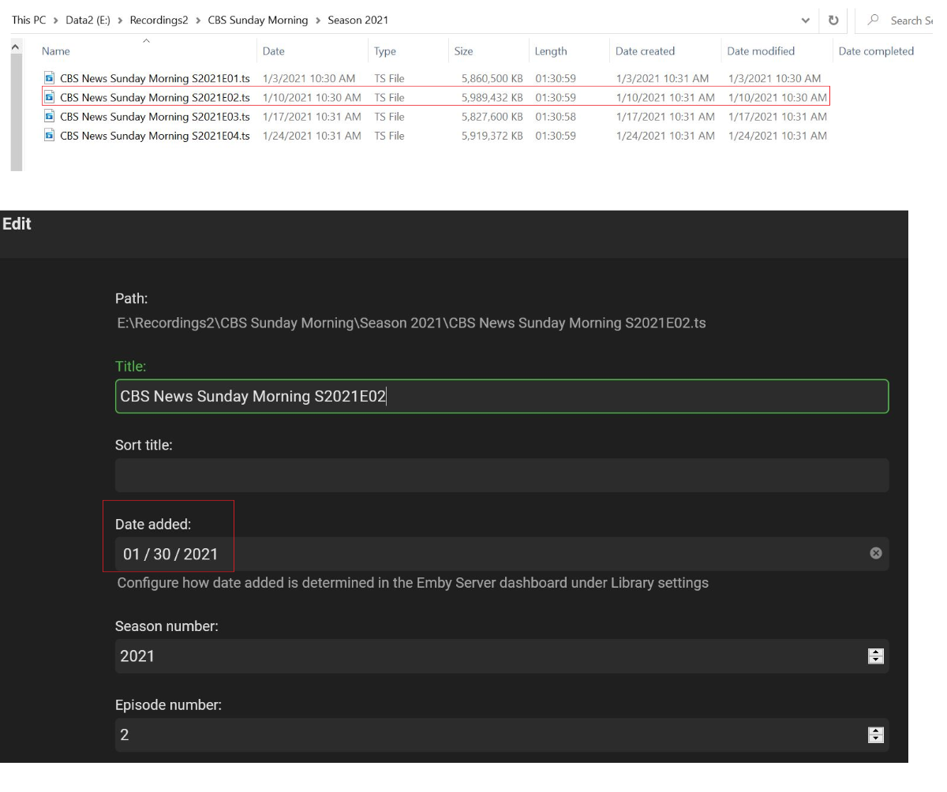Click the Sort title input field

[501, 475]
